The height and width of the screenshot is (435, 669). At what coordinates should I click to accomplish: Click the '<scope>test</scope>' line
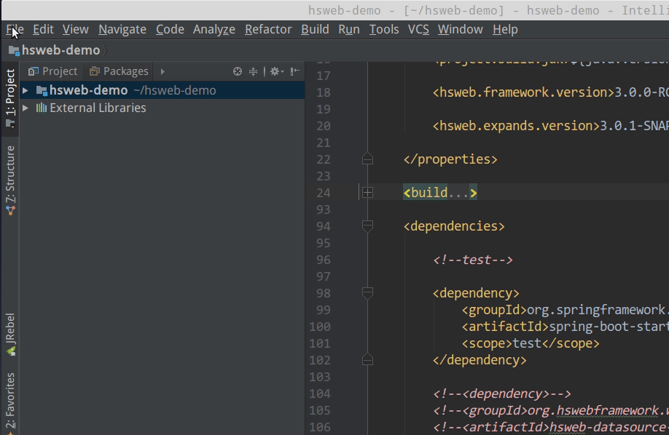point(531,343)
